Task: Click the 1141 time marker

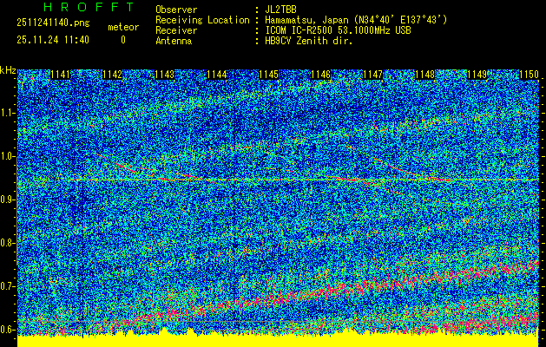Action: coord(61,75)
